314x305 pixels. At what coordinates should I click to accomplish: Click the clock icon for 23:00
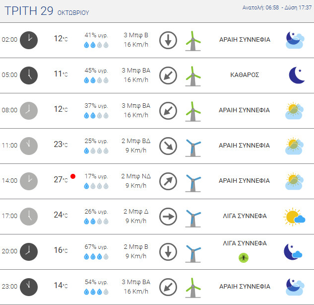pos(29,287)
